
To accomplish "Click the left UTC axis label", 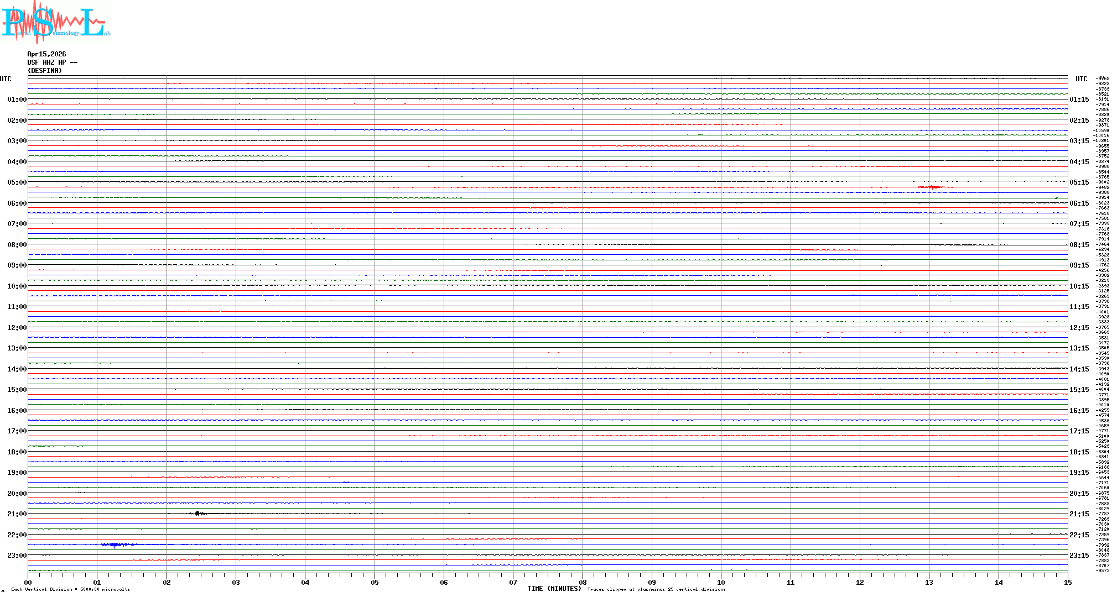I will [x=6, y=79].
